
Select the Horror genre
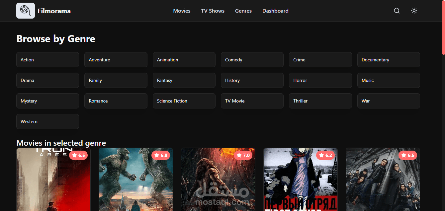tap(320, 80)
